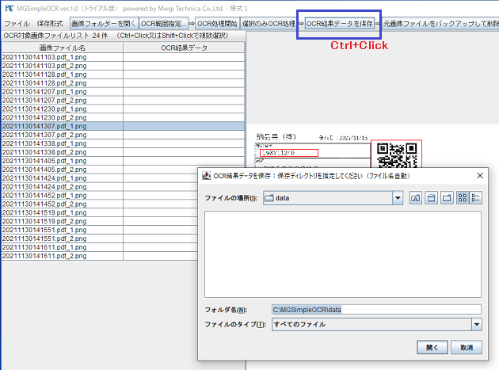Select row 20211130141103.pdf_2.png
The height and width of the screenshot is (370, 499).
123,66
